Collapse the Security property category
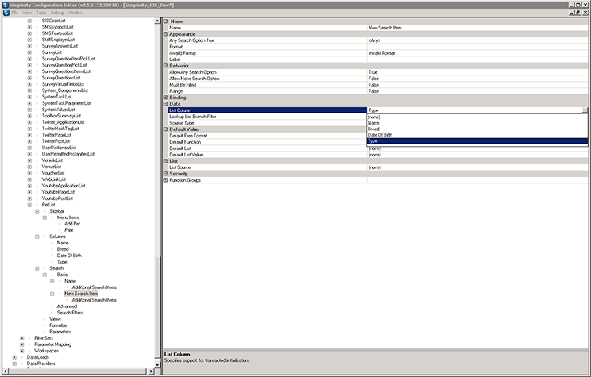Screen dimensions: 591x377 point(165,174)
